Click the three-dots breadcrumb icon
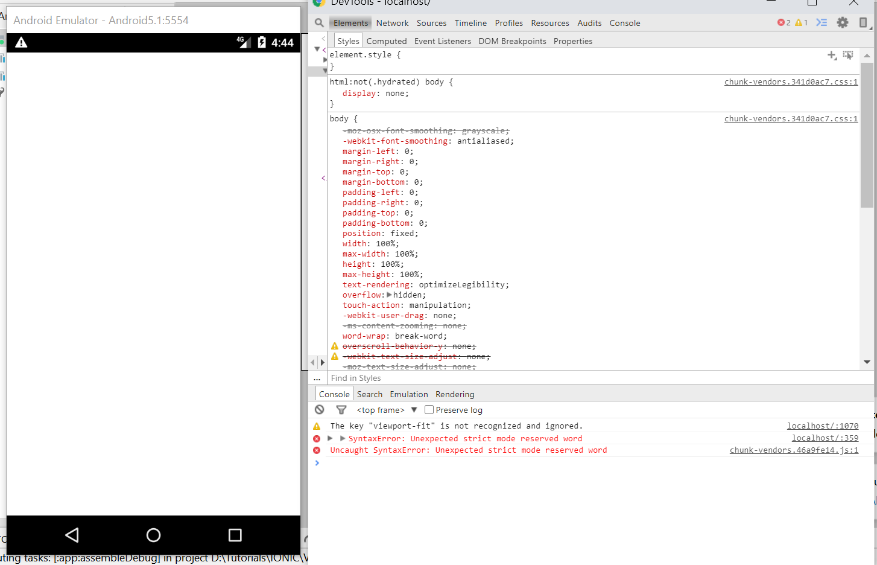 point(317,378)
